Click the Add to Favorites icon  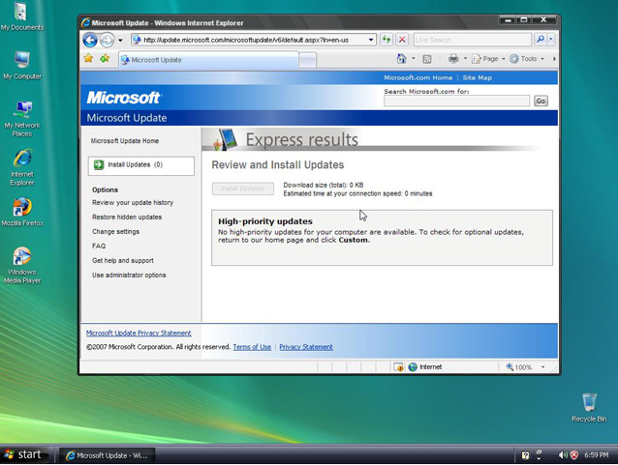[x=105, y=59]
